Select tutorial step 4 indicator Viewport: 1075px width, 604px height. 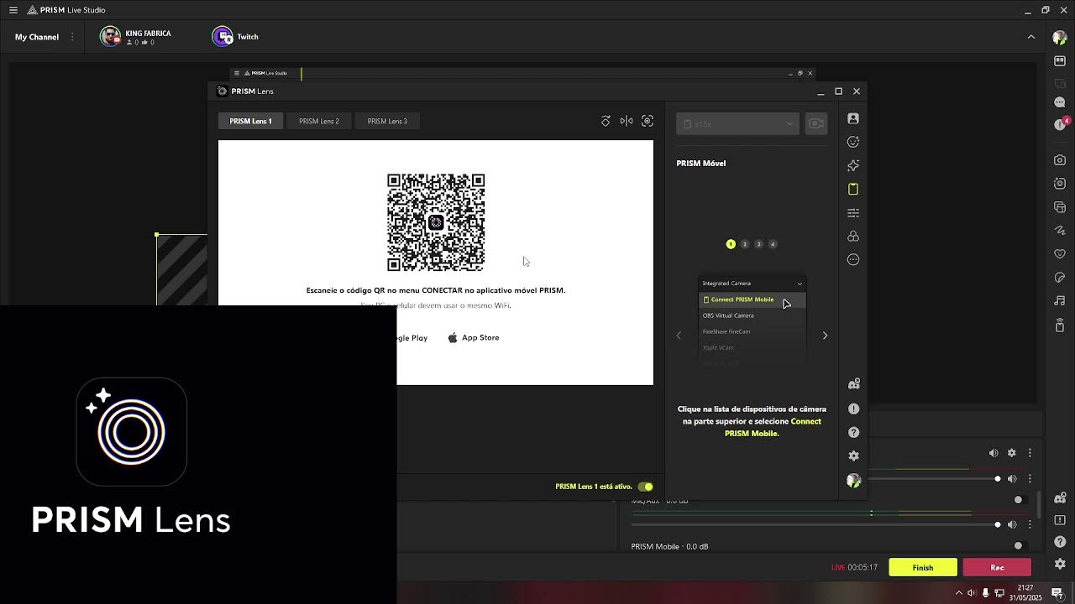773,244
